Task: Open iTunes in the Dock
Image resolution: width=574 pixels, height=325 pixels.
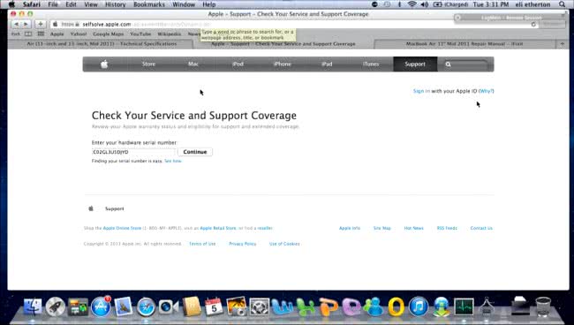Action: pyautogui.click(x=419, y=306)
